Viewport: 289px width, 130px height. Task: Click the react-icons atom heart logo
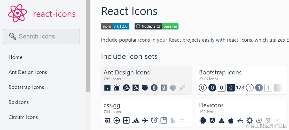(x=18, y=13)
